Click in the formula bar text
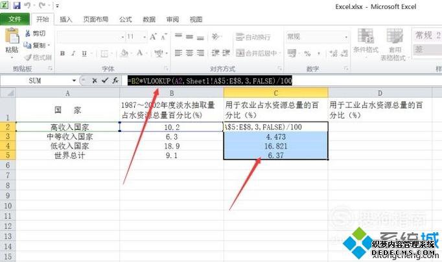442x262 pixels. click(209, 81)
